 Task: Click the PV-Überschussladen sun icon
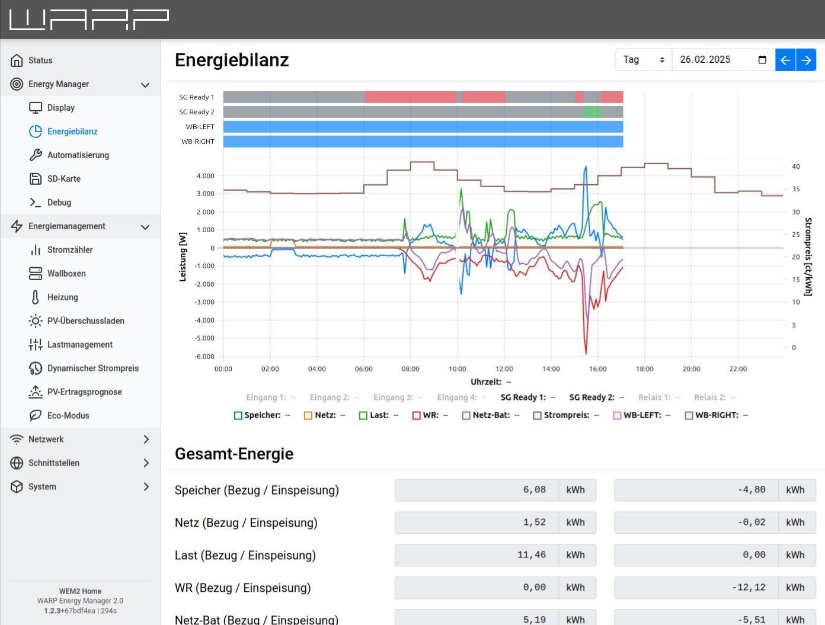(36, 321)
